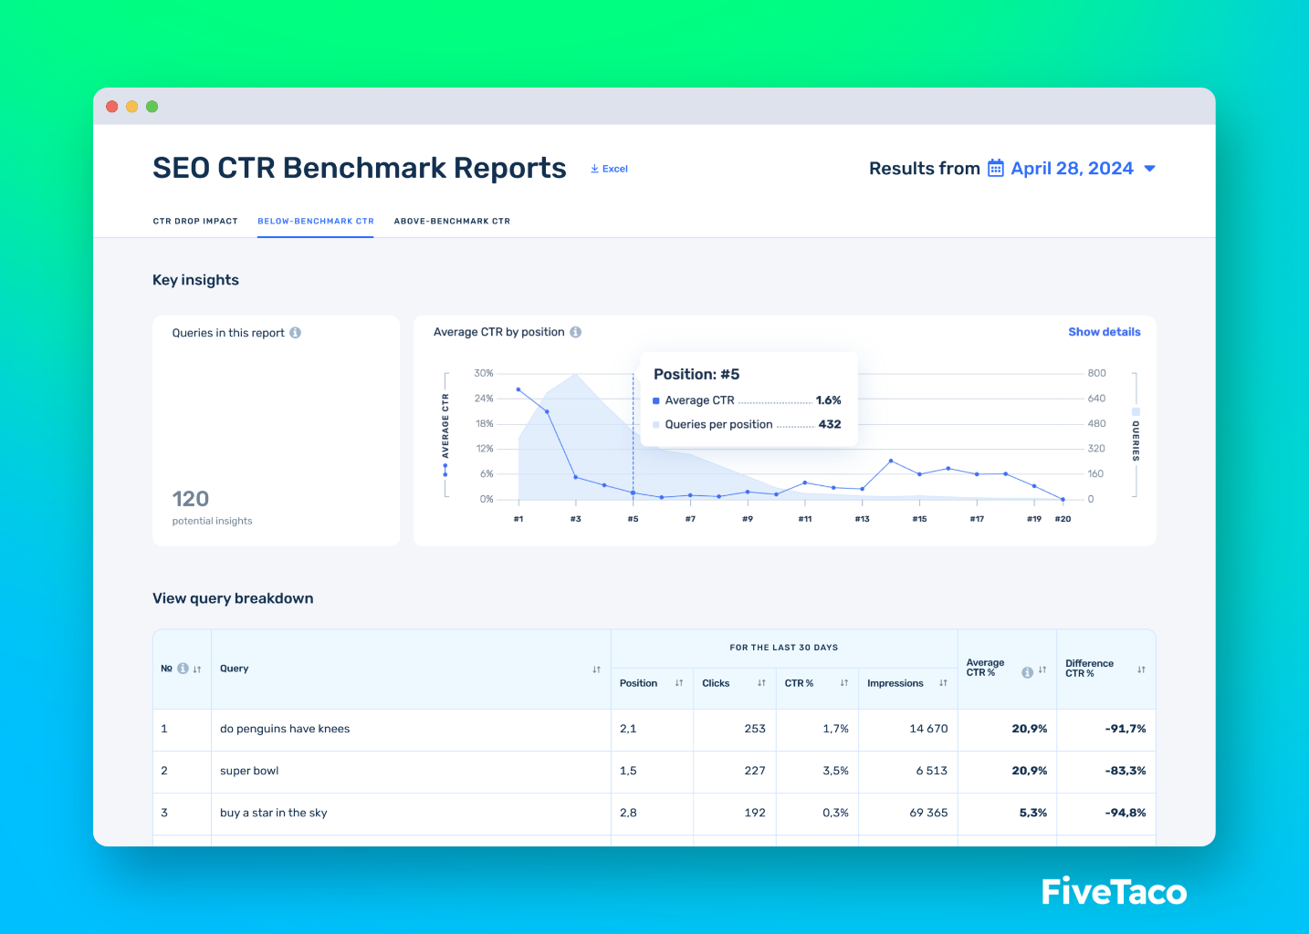Open the calendar icon next to date
The height and width of the screenshot is (934, 1309).
coord(996,169)
